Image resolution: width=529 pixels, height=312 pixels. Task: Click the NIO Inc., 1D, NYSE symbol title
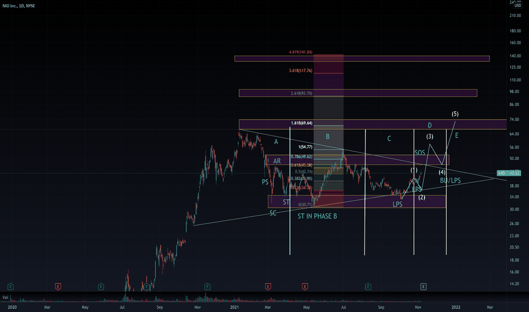[x=19, y=6]
